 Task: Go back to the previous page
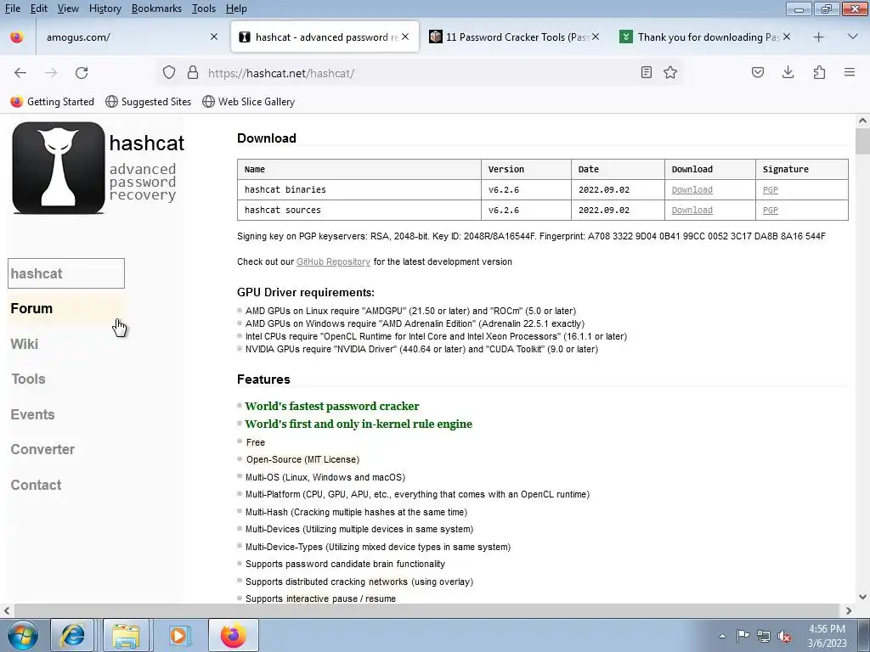[x=20, y=73]
